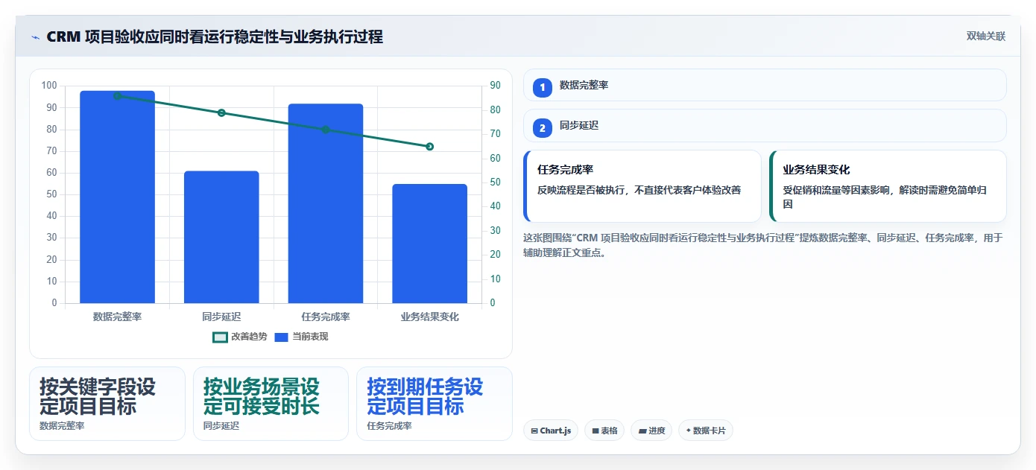Click the lightning icon beside the CRM title

click(35, 37)
